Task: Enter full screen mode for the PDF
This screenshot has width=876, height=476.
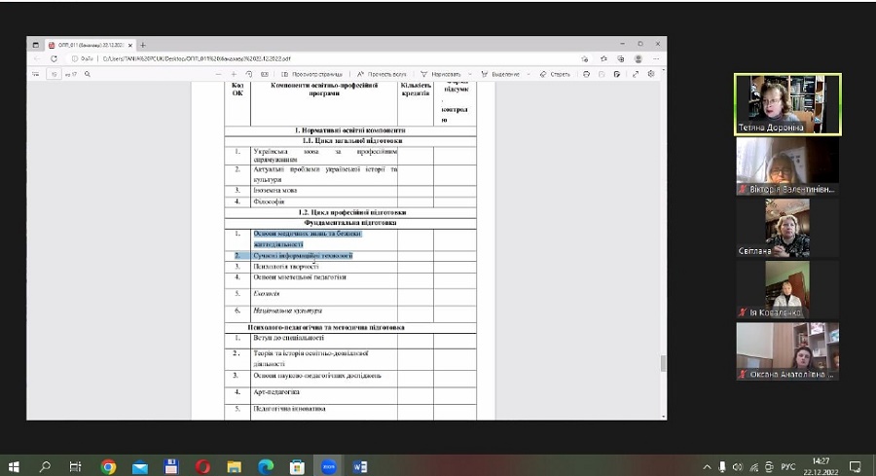Action: (x=635, y=74)
